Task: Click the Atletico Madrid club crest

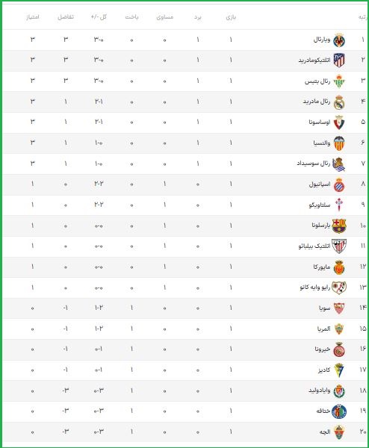Action: [339, 60]
